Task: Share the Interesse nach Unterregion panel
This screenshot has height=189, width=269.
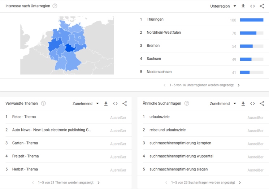Action: tap(262, 6)
